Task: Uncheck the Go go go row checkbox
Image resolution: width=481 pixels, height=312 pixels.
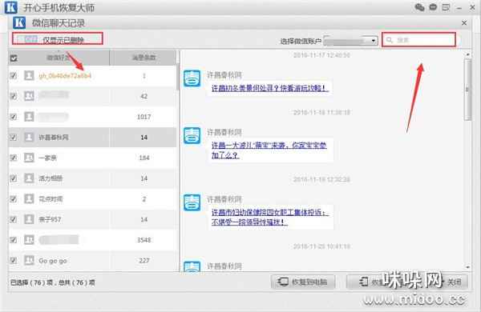Action: pos(13,261)
